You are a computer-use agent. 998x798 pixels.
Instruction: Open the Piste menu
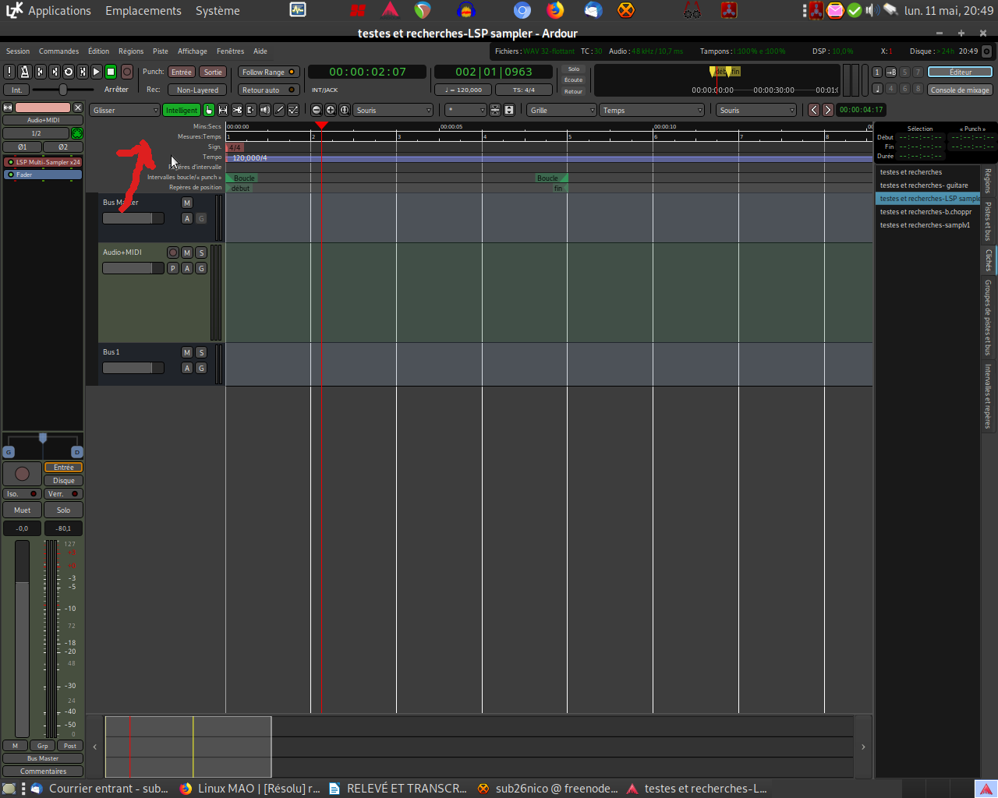160,51
